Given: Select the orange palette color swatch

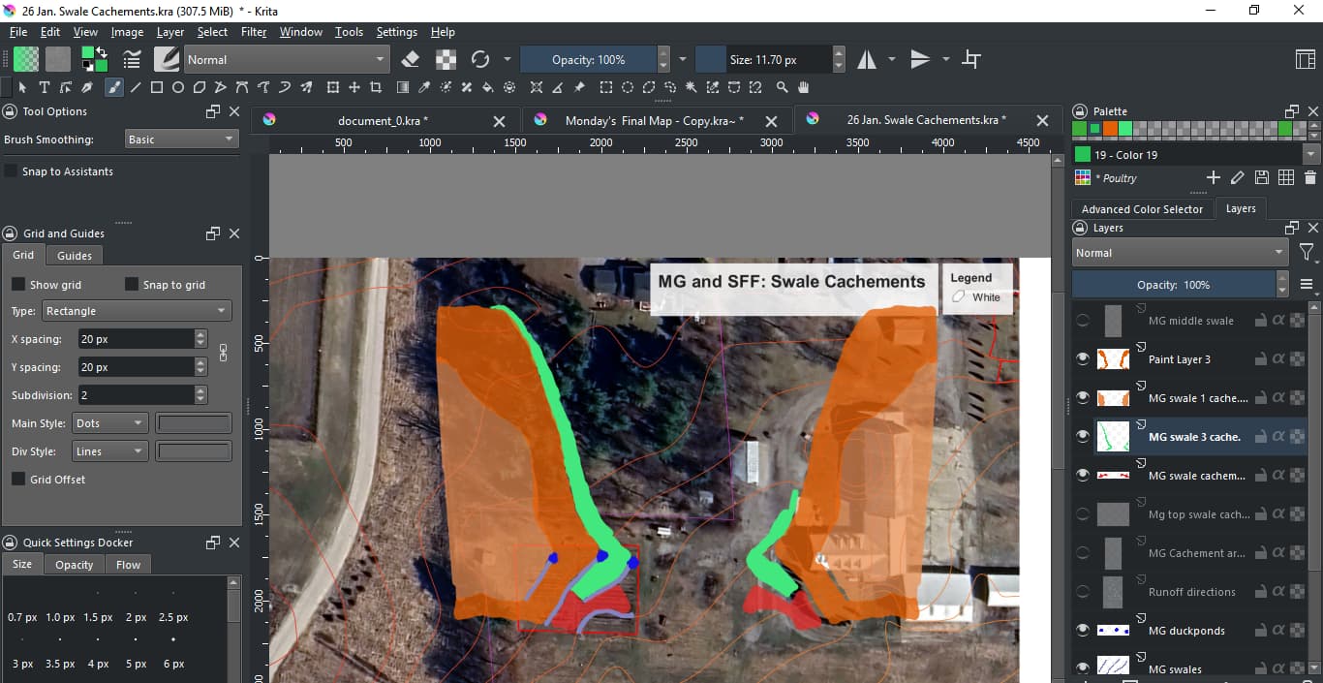Looking at the screenshot, I should (1111, 128).
